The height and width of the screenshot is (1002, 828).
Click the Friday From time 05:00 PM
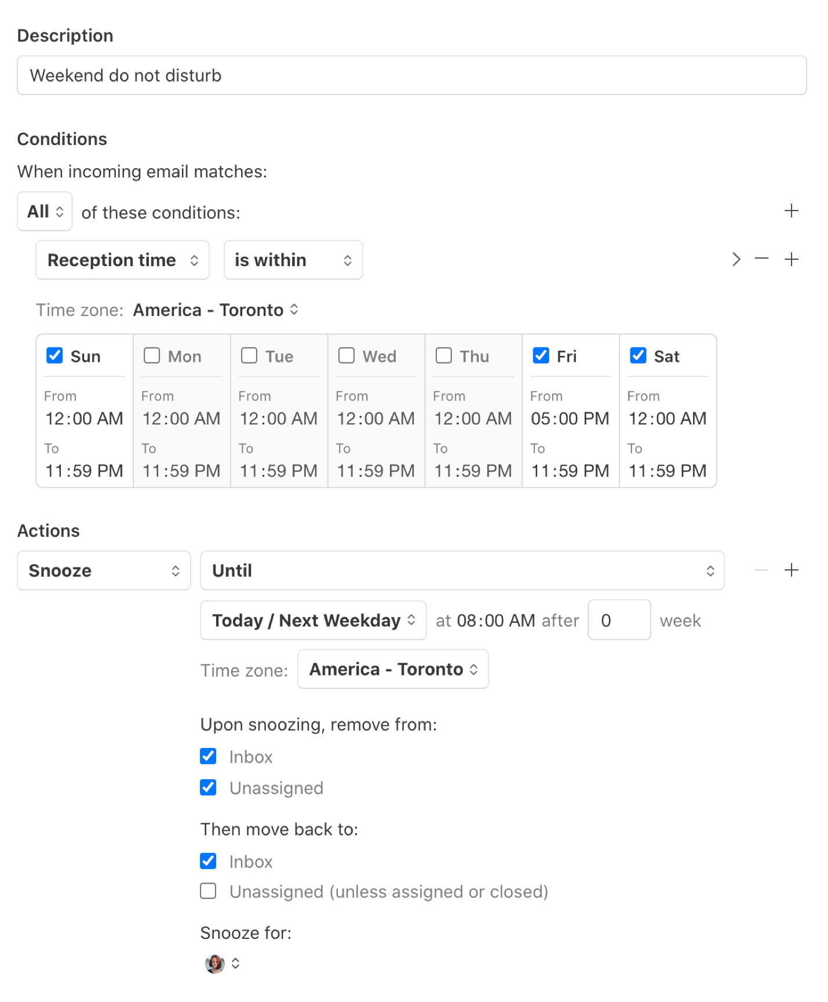coord(570,419)
